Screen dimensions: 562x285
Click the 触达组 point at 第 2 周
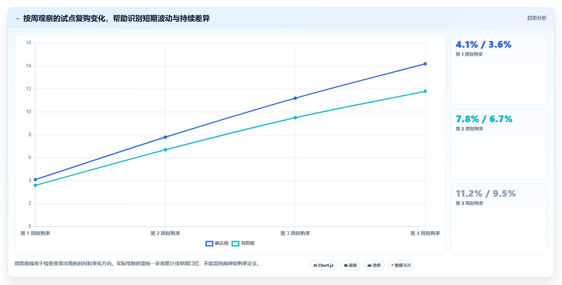(165, 137)
